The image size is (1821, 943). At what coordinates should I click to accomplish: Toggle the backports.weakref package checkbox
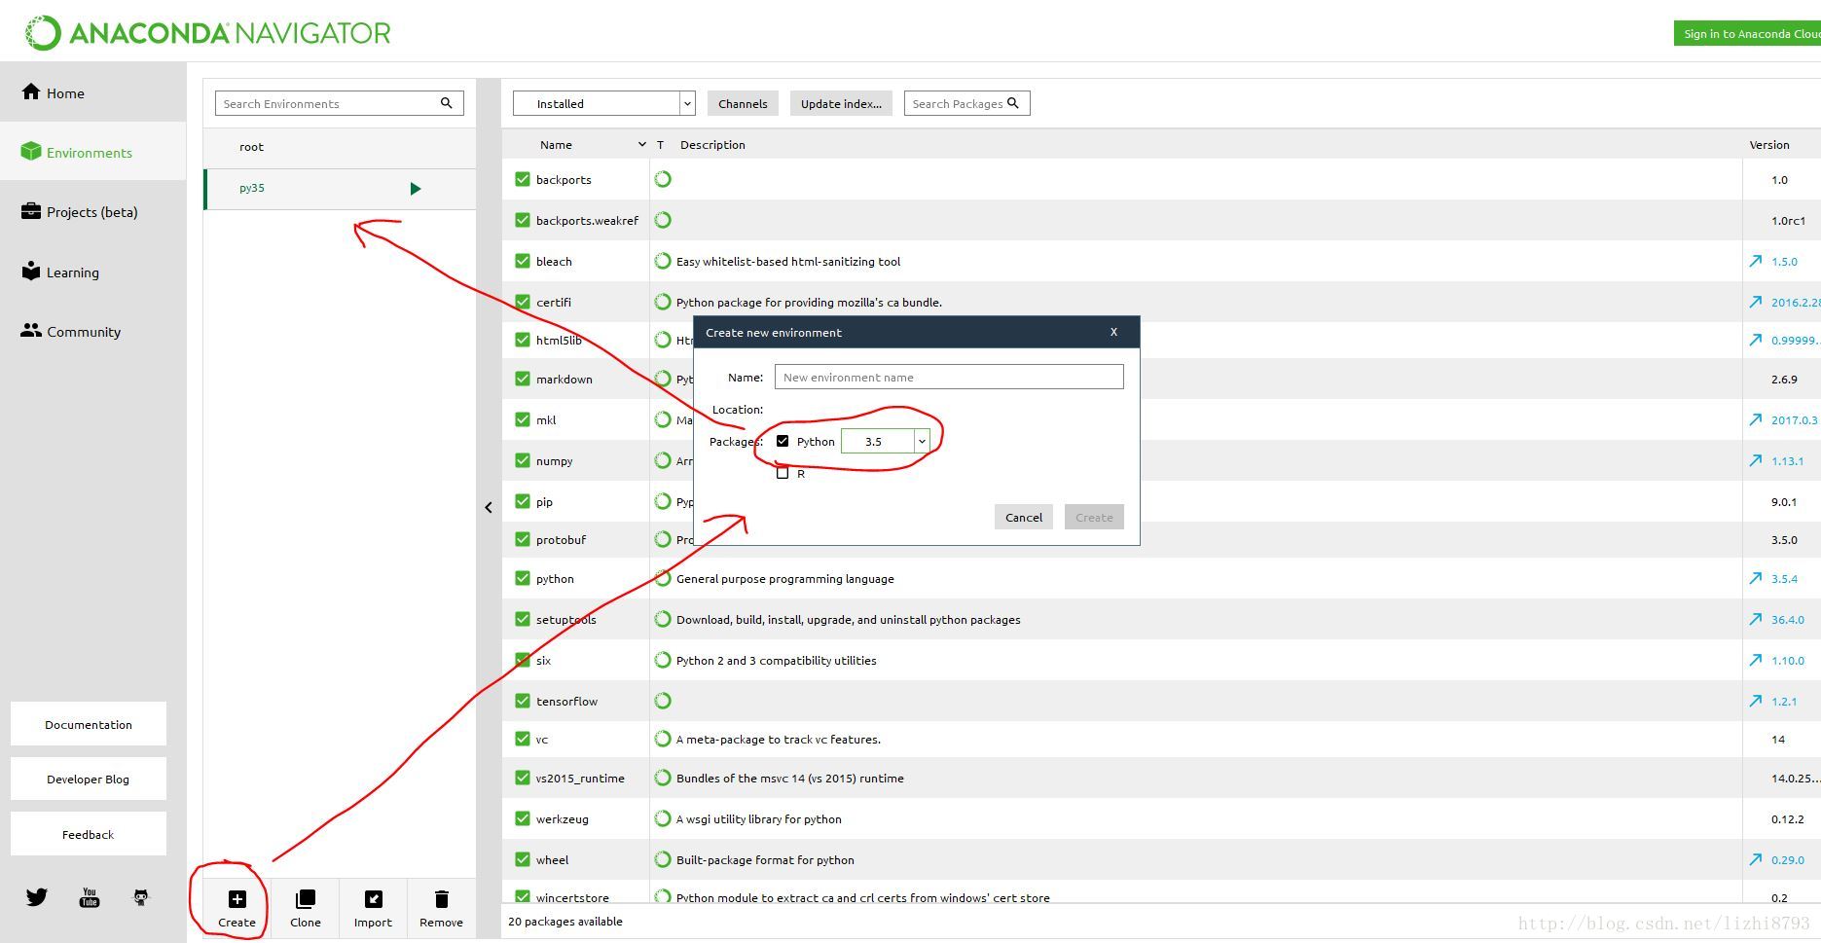pyautogui.click(x=523, y=220)
